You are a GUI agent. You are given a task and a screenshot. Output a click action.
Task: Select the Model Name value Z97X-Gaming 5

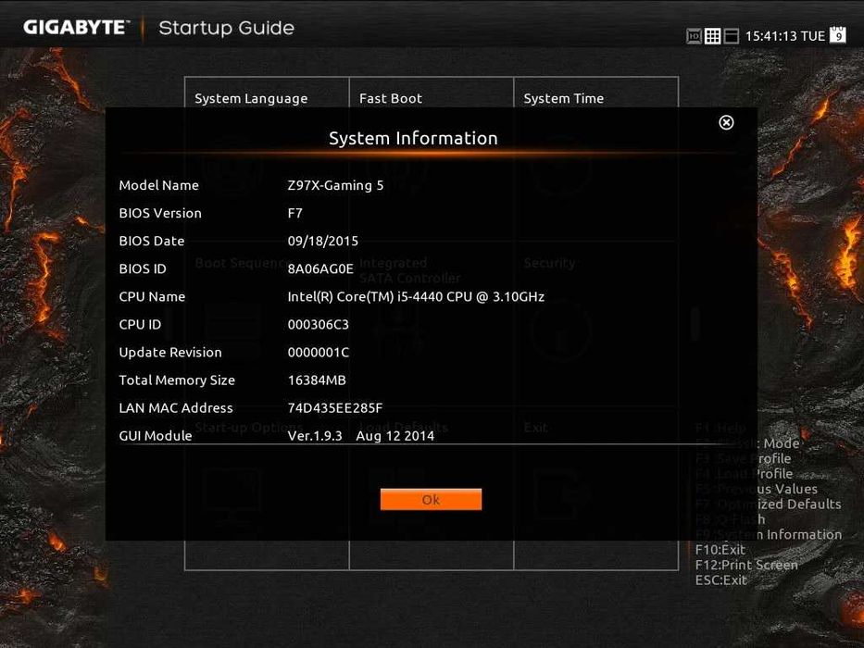[335, 186]
